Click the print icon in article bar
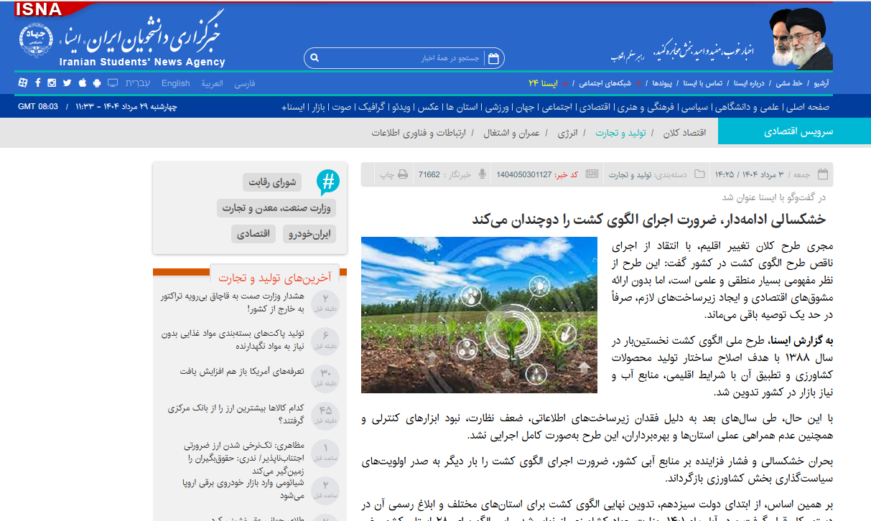The height and width of the screenshot is (521, 871). [x=403, y=174]
